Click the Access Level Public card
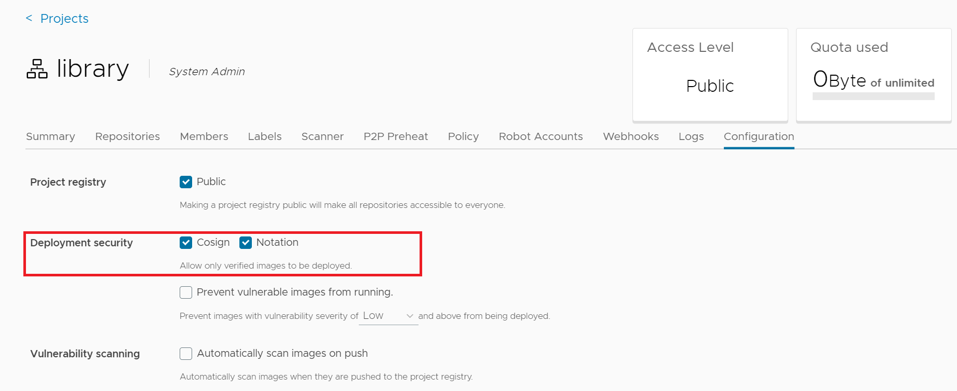 pyautogui.click(x=709, y=75)
